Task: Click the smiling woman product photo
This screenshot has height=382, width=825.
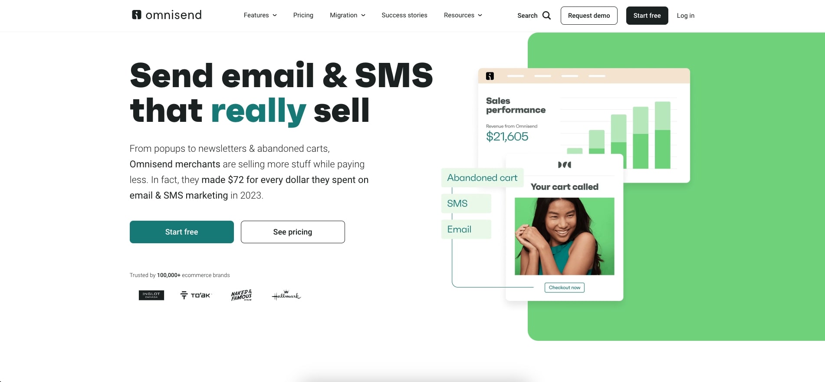Action: [565, 236]
